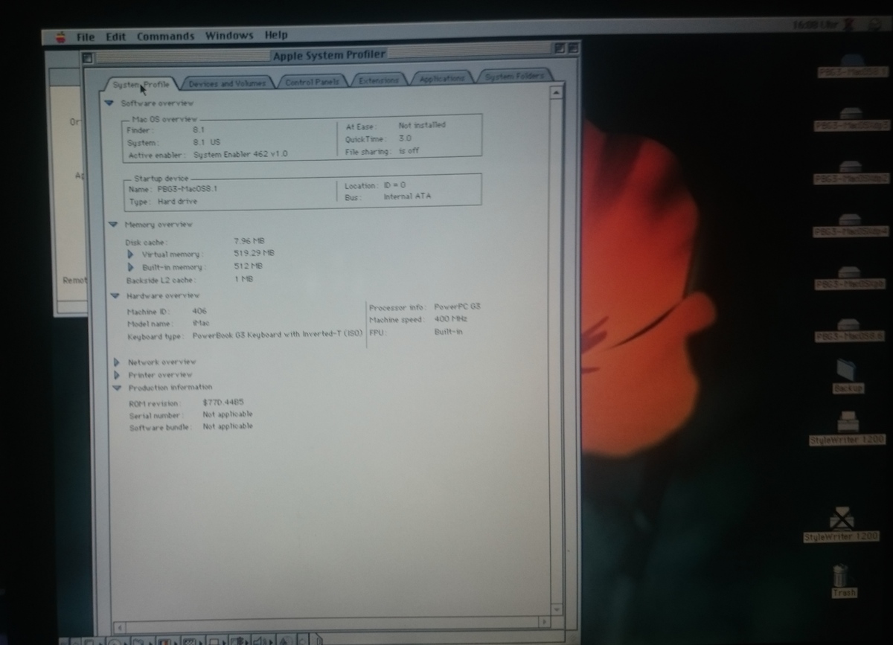Switch to the Devices and Volumes tab

[226, 83]
